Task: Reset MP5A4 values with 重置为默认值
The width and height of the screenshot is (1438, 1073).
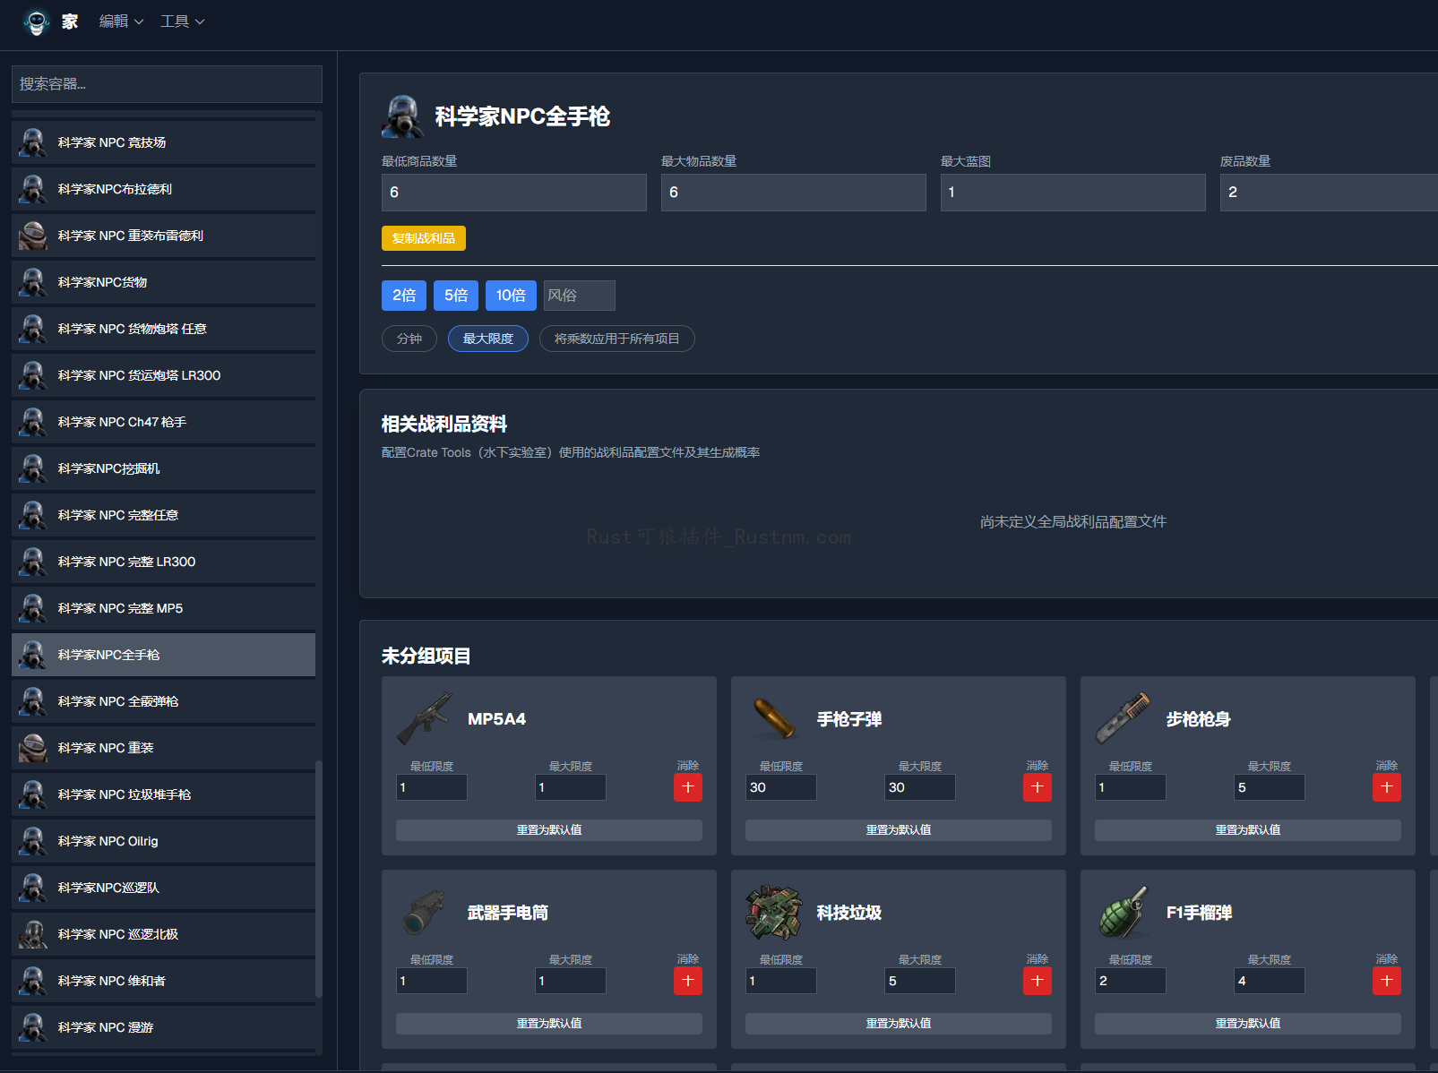Action: [548, 829]
